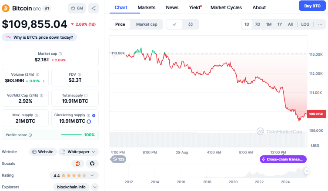Click the timeline range slider handle

click(x=306, y=171)
